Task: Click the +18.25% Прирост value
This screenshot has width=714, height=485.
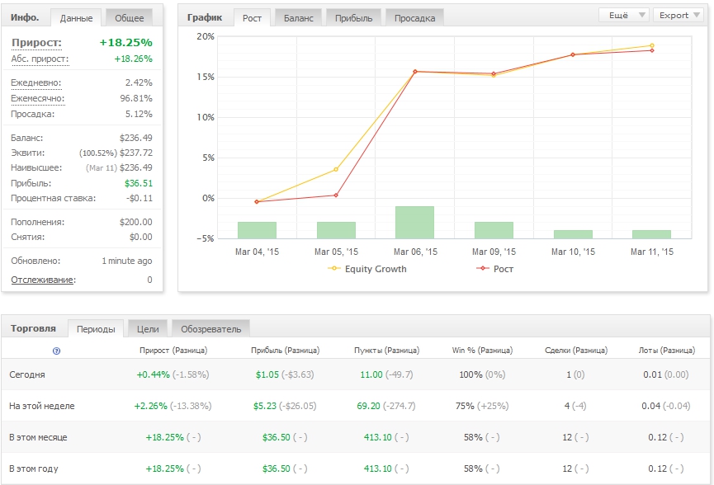Action: coord(125,43)
